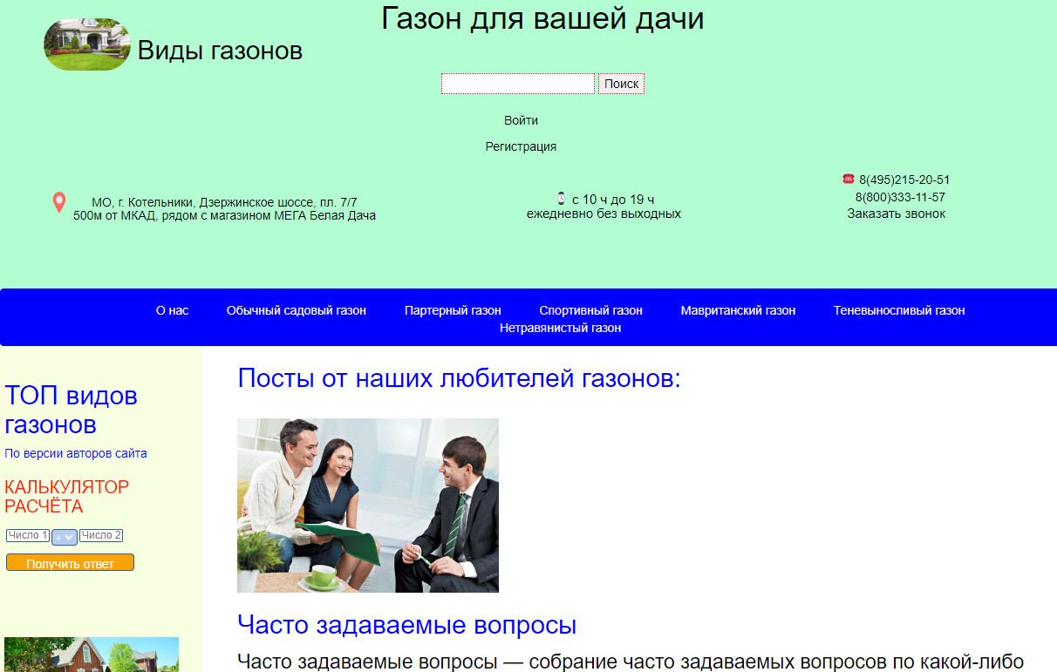Click phone number 8(495)215-20-51
1057x672 pixels.
coord(904,180)
